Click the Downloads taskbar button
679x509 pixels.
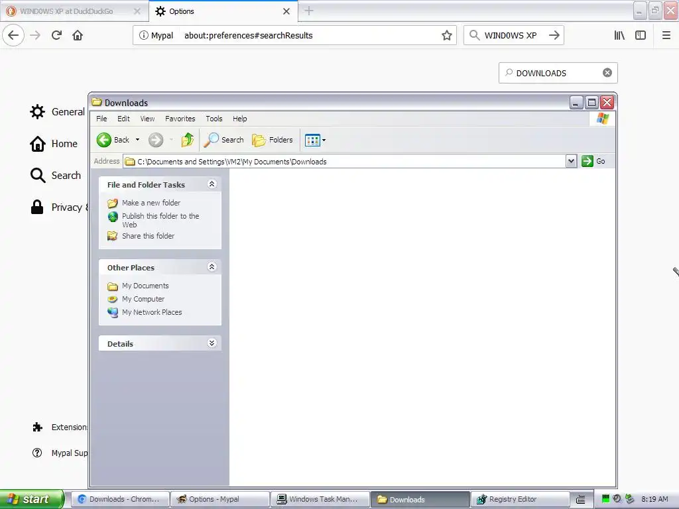(x=420, y=499)
